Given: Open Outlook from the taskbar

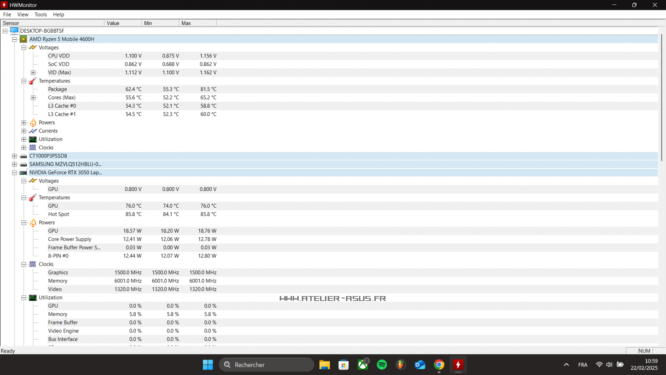Looking at the screenshot, I should [x=420, y=365].
